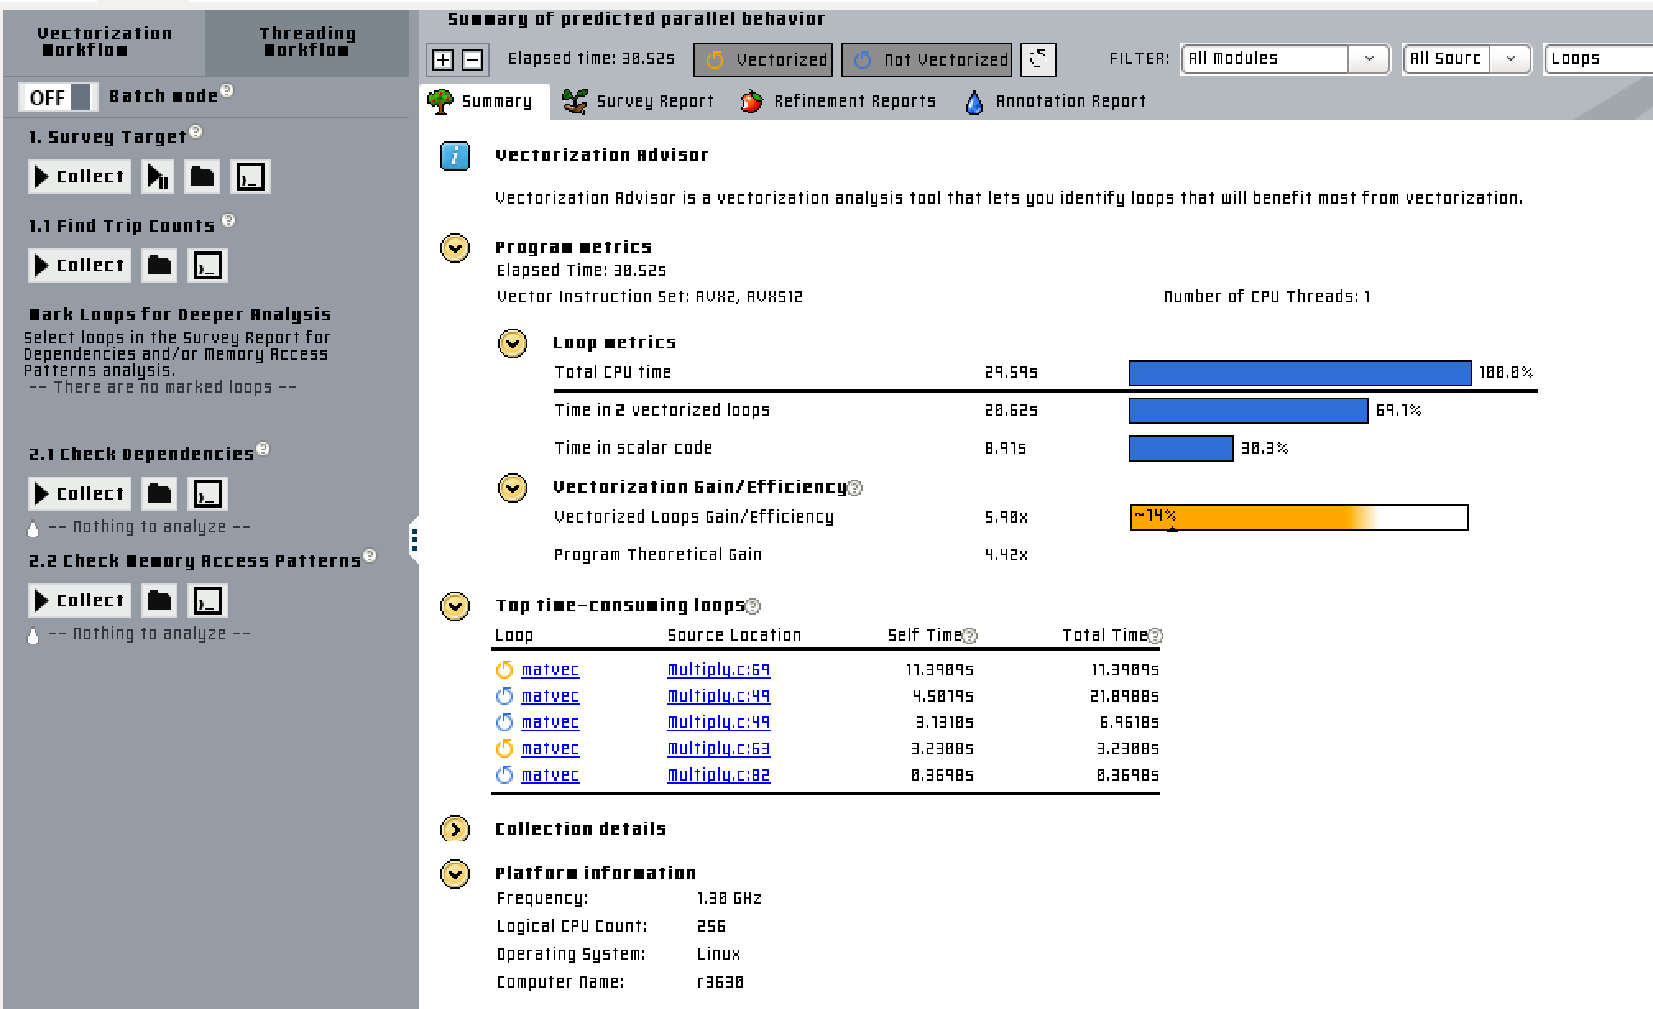1653x1009 pixels.
Task: Click the expand all plus icon
Action: pos(443,59)
